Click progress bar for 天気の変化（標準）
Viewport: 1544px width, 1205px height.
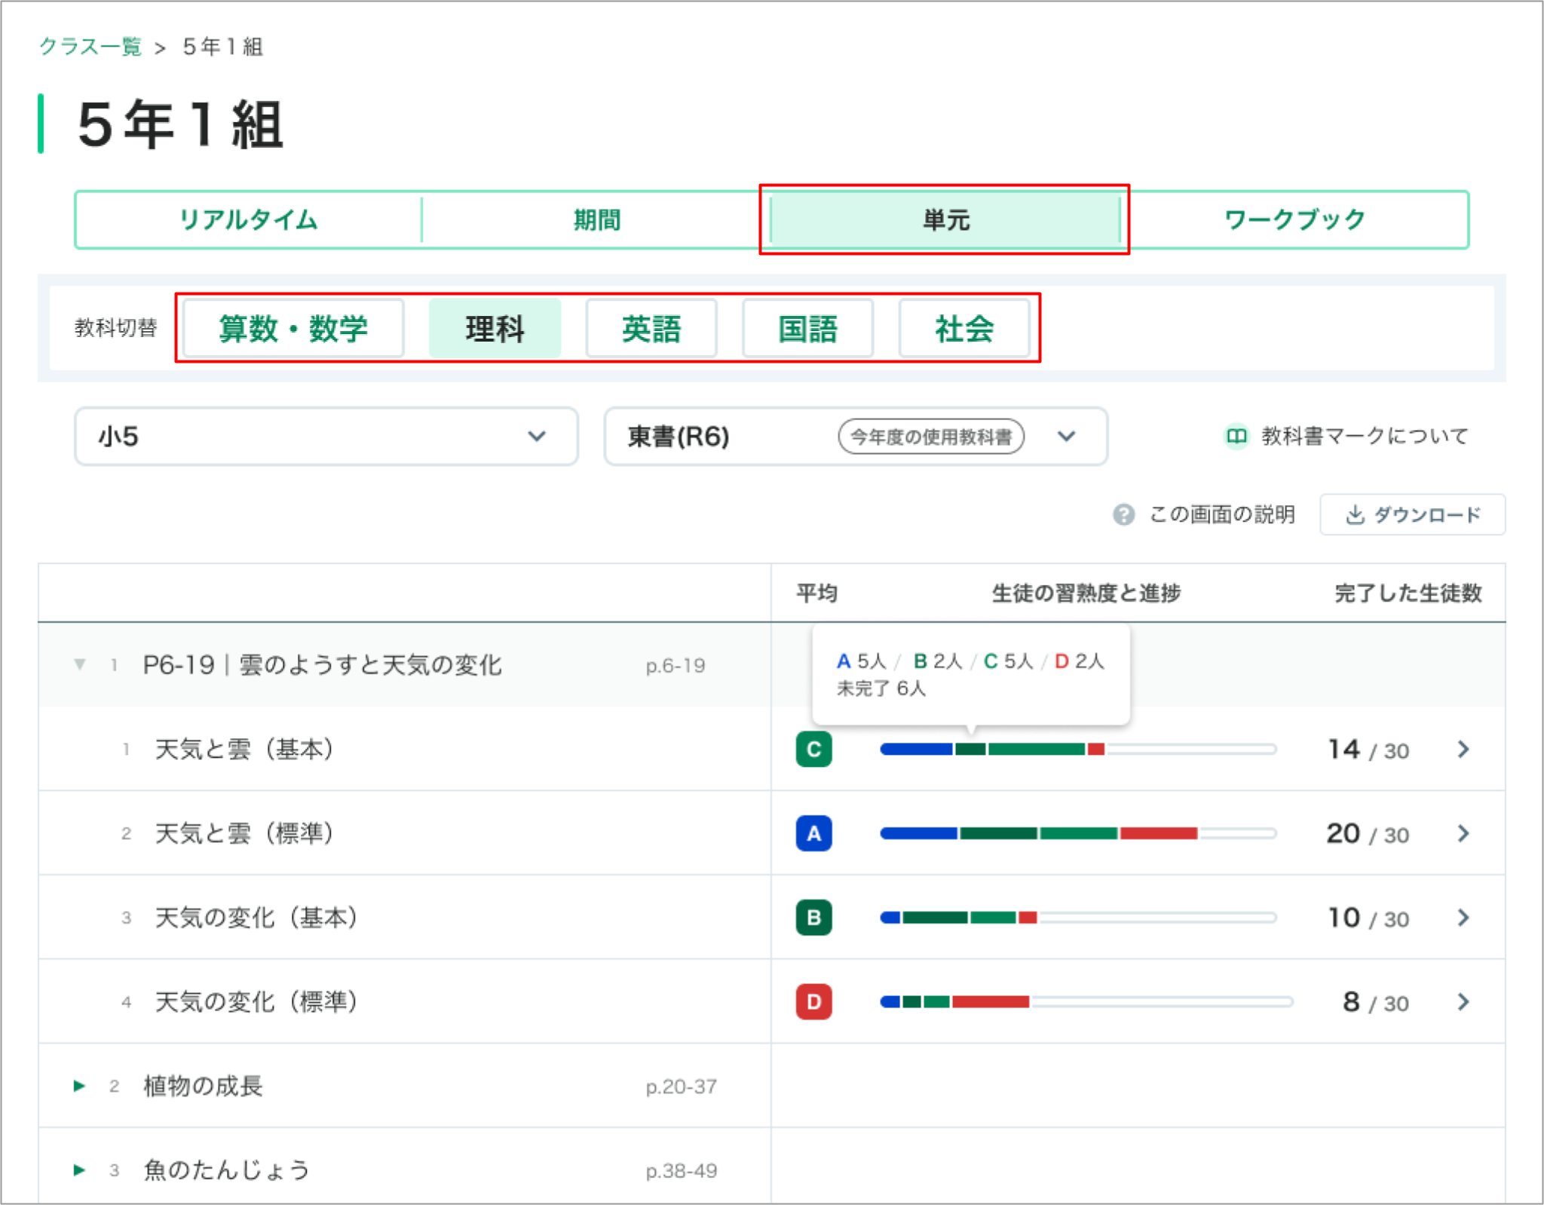(1086, 1002)
